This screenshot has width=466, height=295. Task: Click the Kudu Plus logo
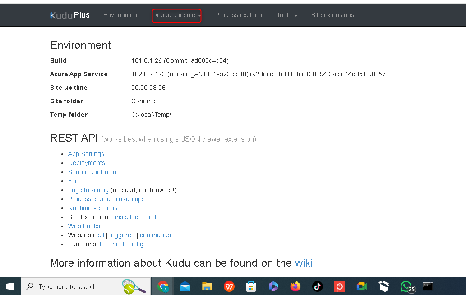[70, 14]
